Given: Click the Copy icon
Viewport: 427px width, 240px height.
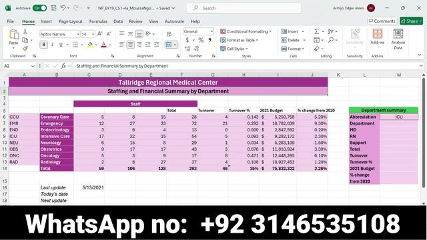Looking at the screenshot, I should coord(25,40).
